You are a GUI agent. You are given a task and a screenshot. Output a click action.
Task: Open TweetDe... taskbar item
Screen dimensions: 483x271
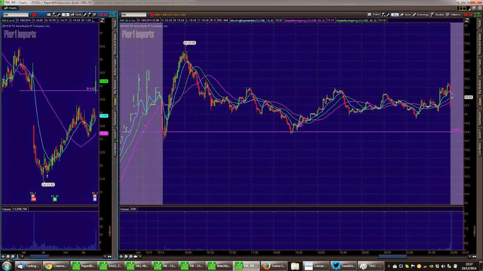tap(344, 266)
